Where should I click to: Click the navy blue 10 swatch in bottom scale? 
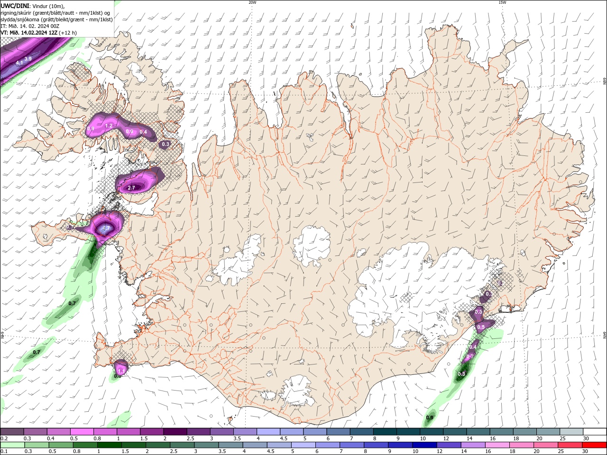(423, 445)
